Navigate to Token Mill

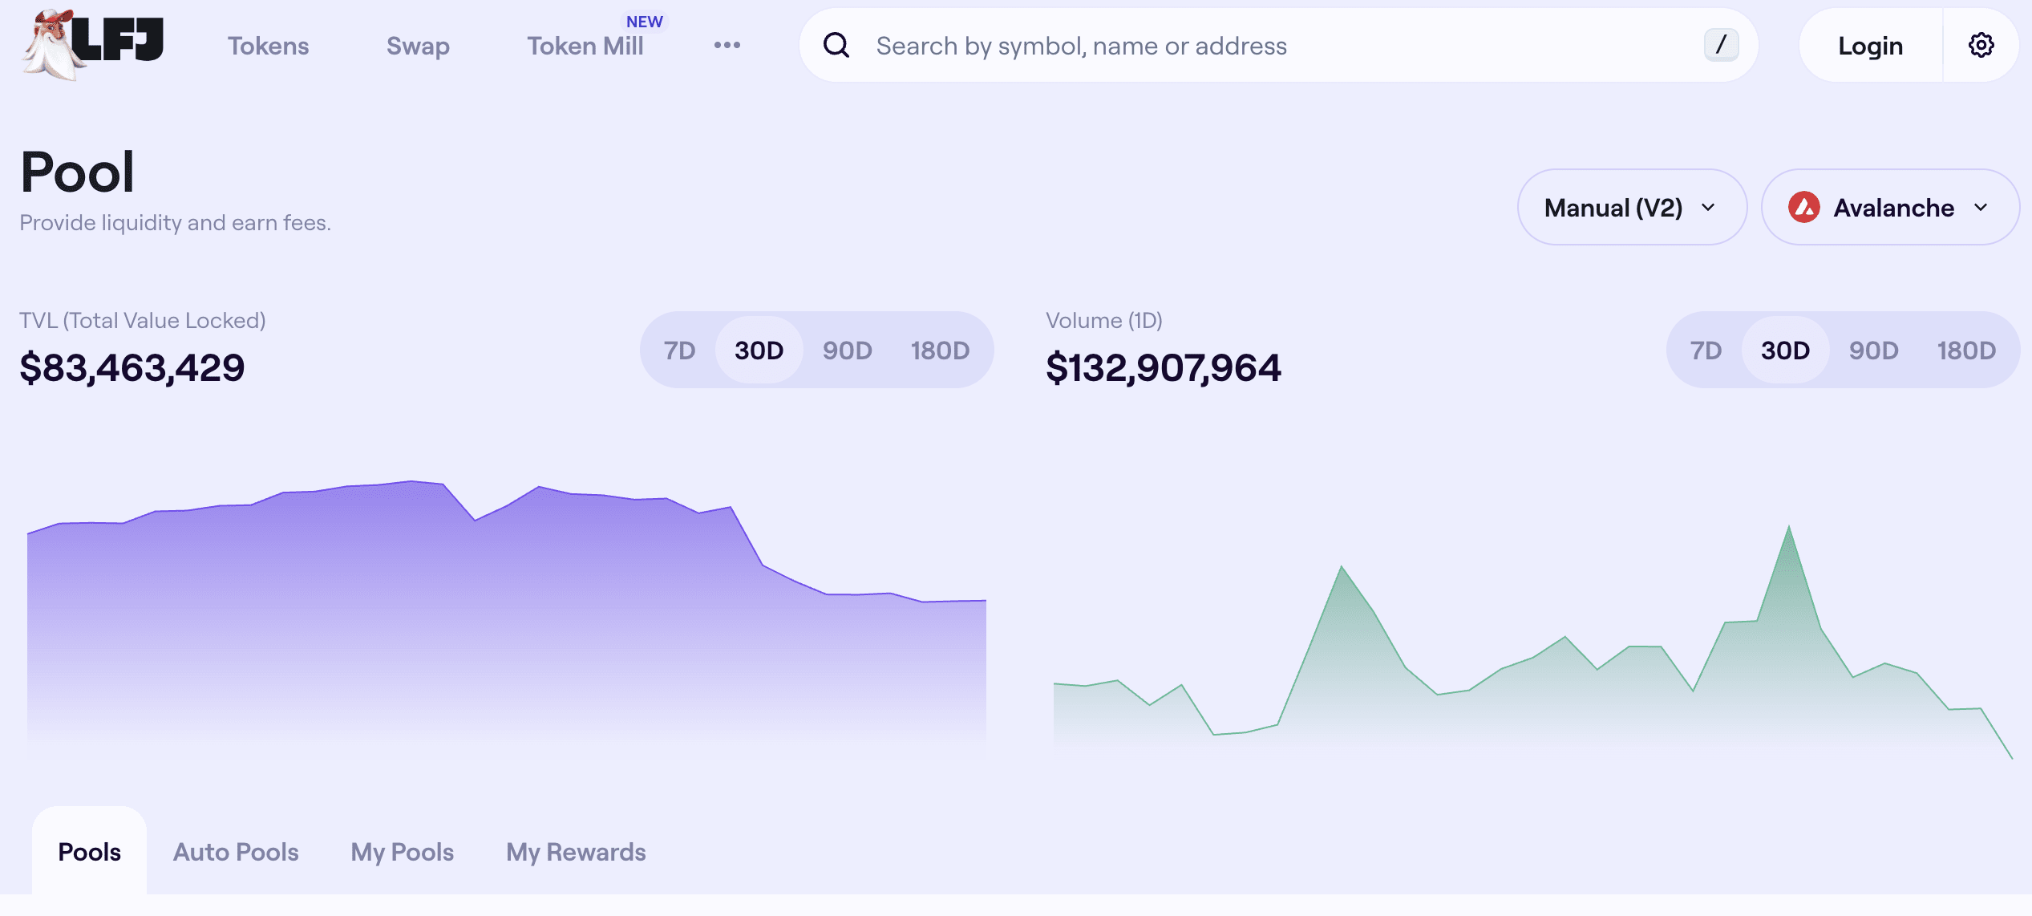click(x=585, y=46)
